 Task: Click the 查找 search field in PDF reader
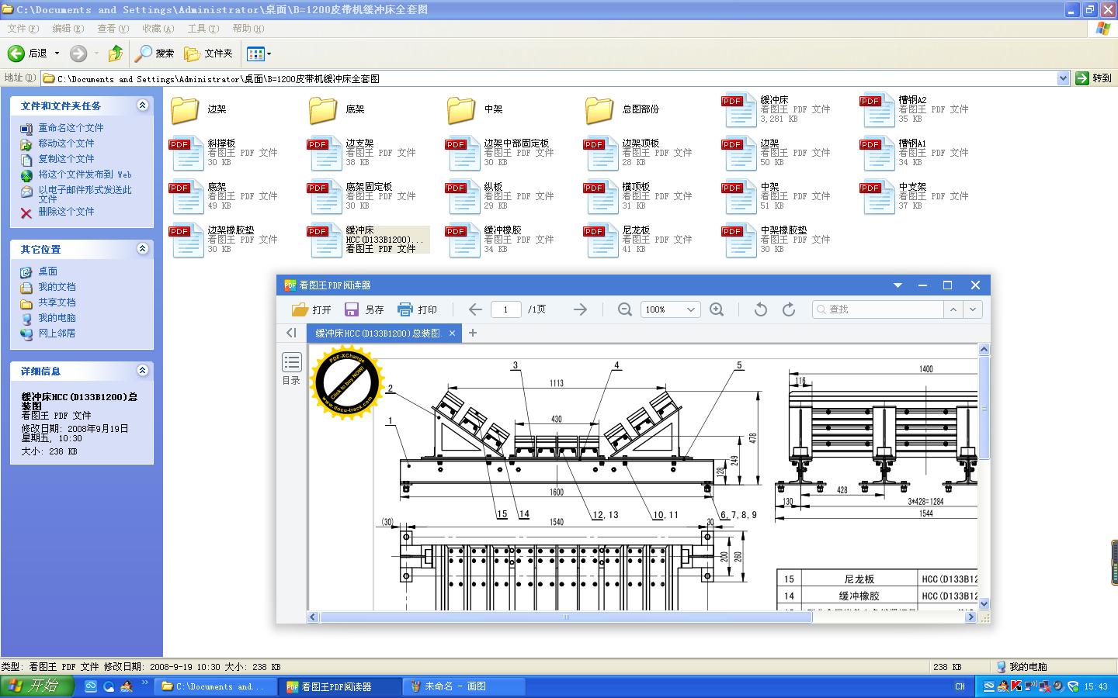(877, 309)
